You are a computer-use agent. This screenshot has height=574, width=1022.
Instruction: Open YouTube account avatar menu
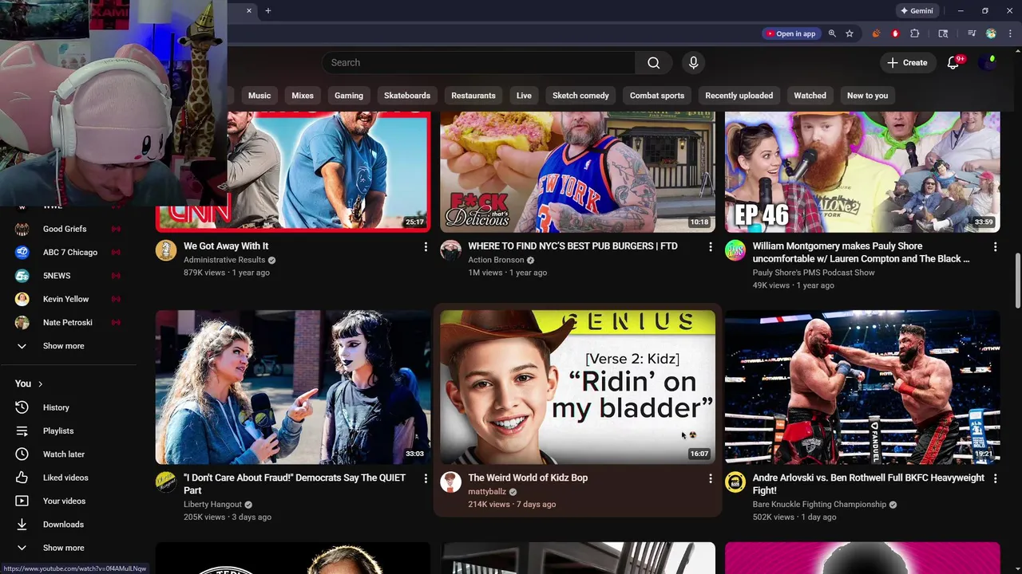(x=989, y=63)
